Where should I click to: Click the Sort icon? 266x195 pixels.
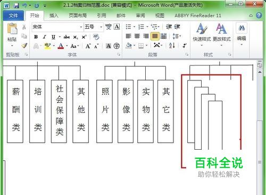[172, 46]
